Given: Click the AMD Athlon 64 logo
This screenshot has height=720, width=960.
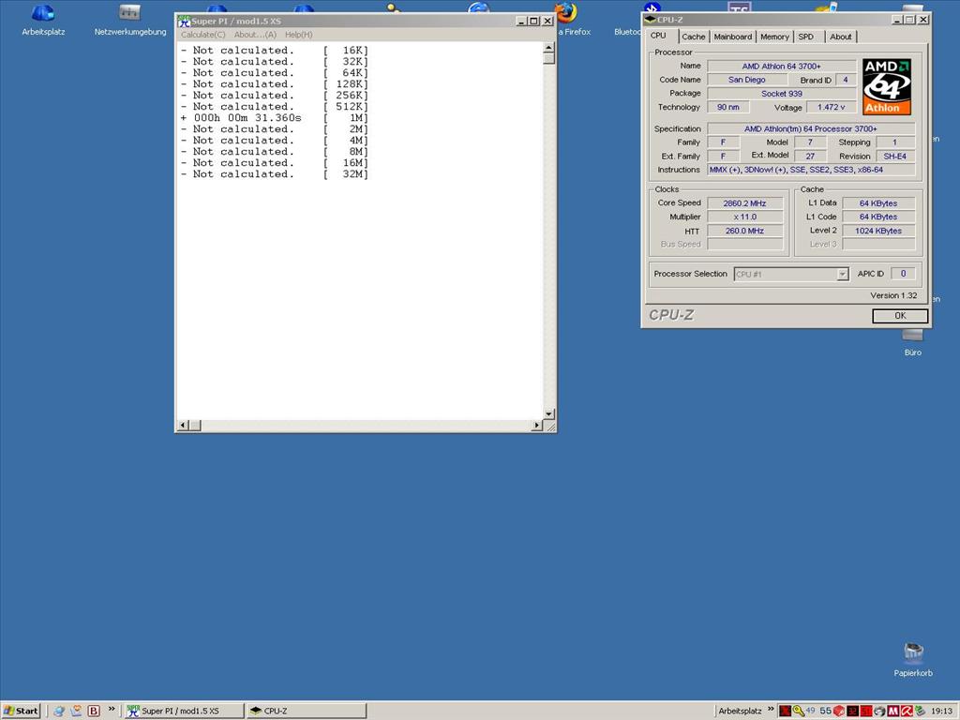Looking at the screenshot, I should [887, 86].
